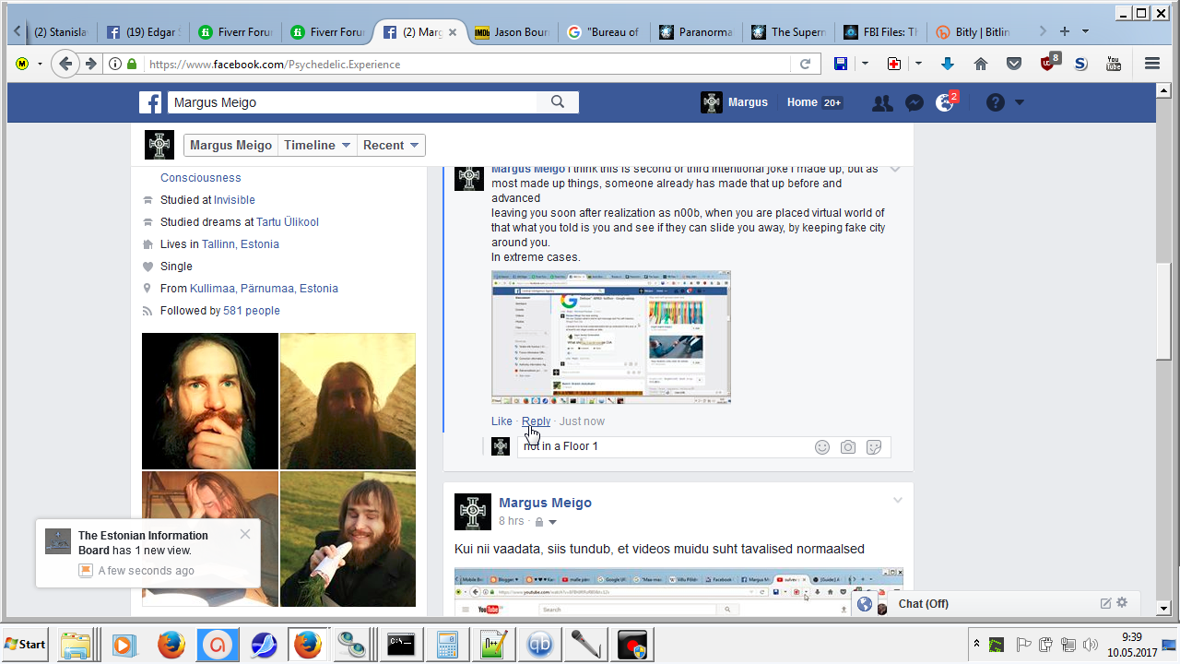Open the screenshot thumbnail in the comment
The image size is (1180, 664).
[x=610, y=338]
